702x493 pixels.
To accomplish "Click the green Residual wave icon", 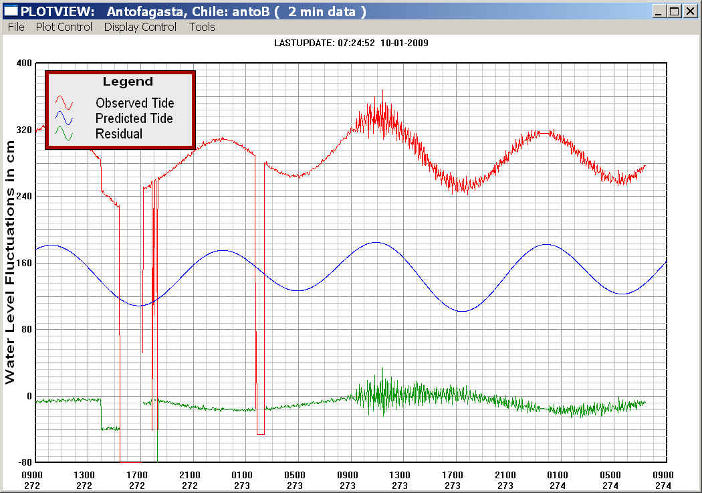I will click(64, 134).
